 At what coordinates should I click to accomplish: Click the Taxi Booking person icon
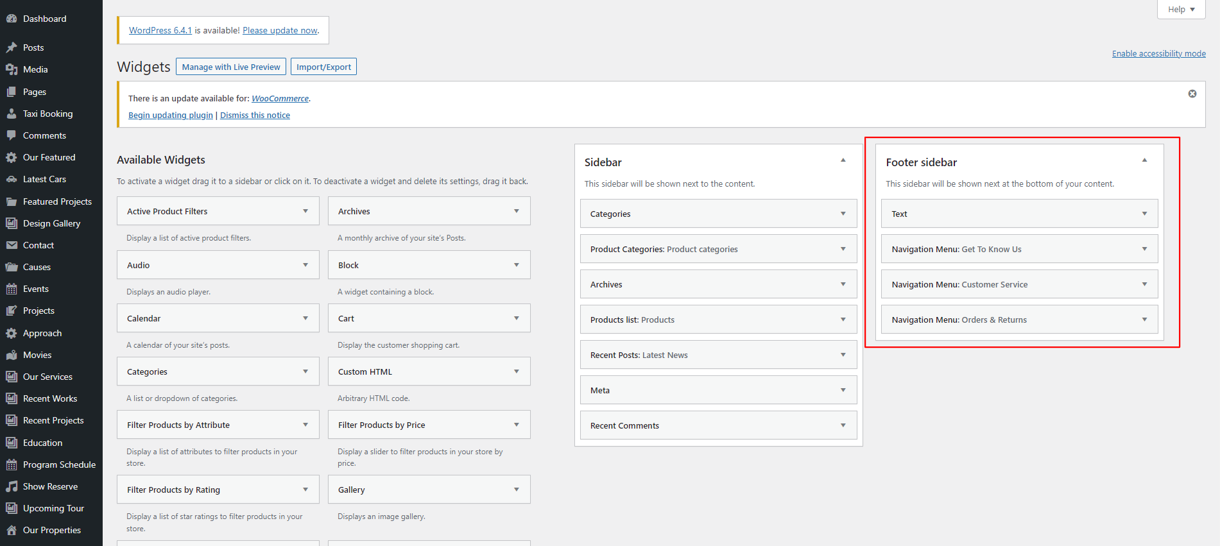point(12,114)
